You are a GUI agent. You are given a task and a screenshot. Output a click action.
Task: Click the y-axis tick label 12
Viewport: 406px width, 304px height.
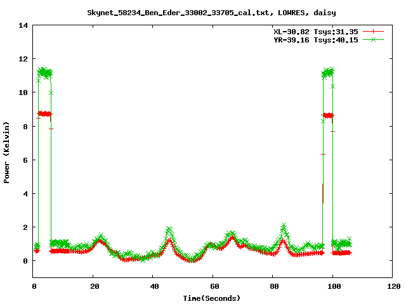click(23, 59)
